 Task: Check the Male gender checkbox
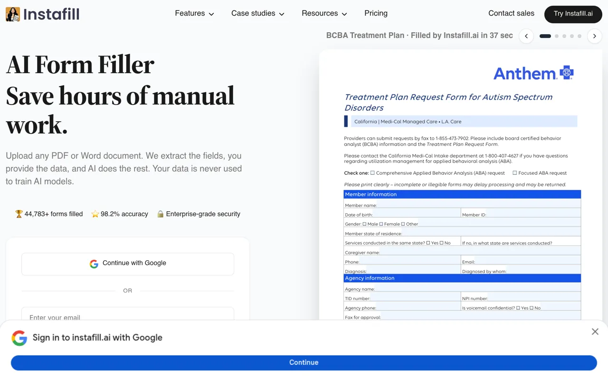tap(364, 224)
